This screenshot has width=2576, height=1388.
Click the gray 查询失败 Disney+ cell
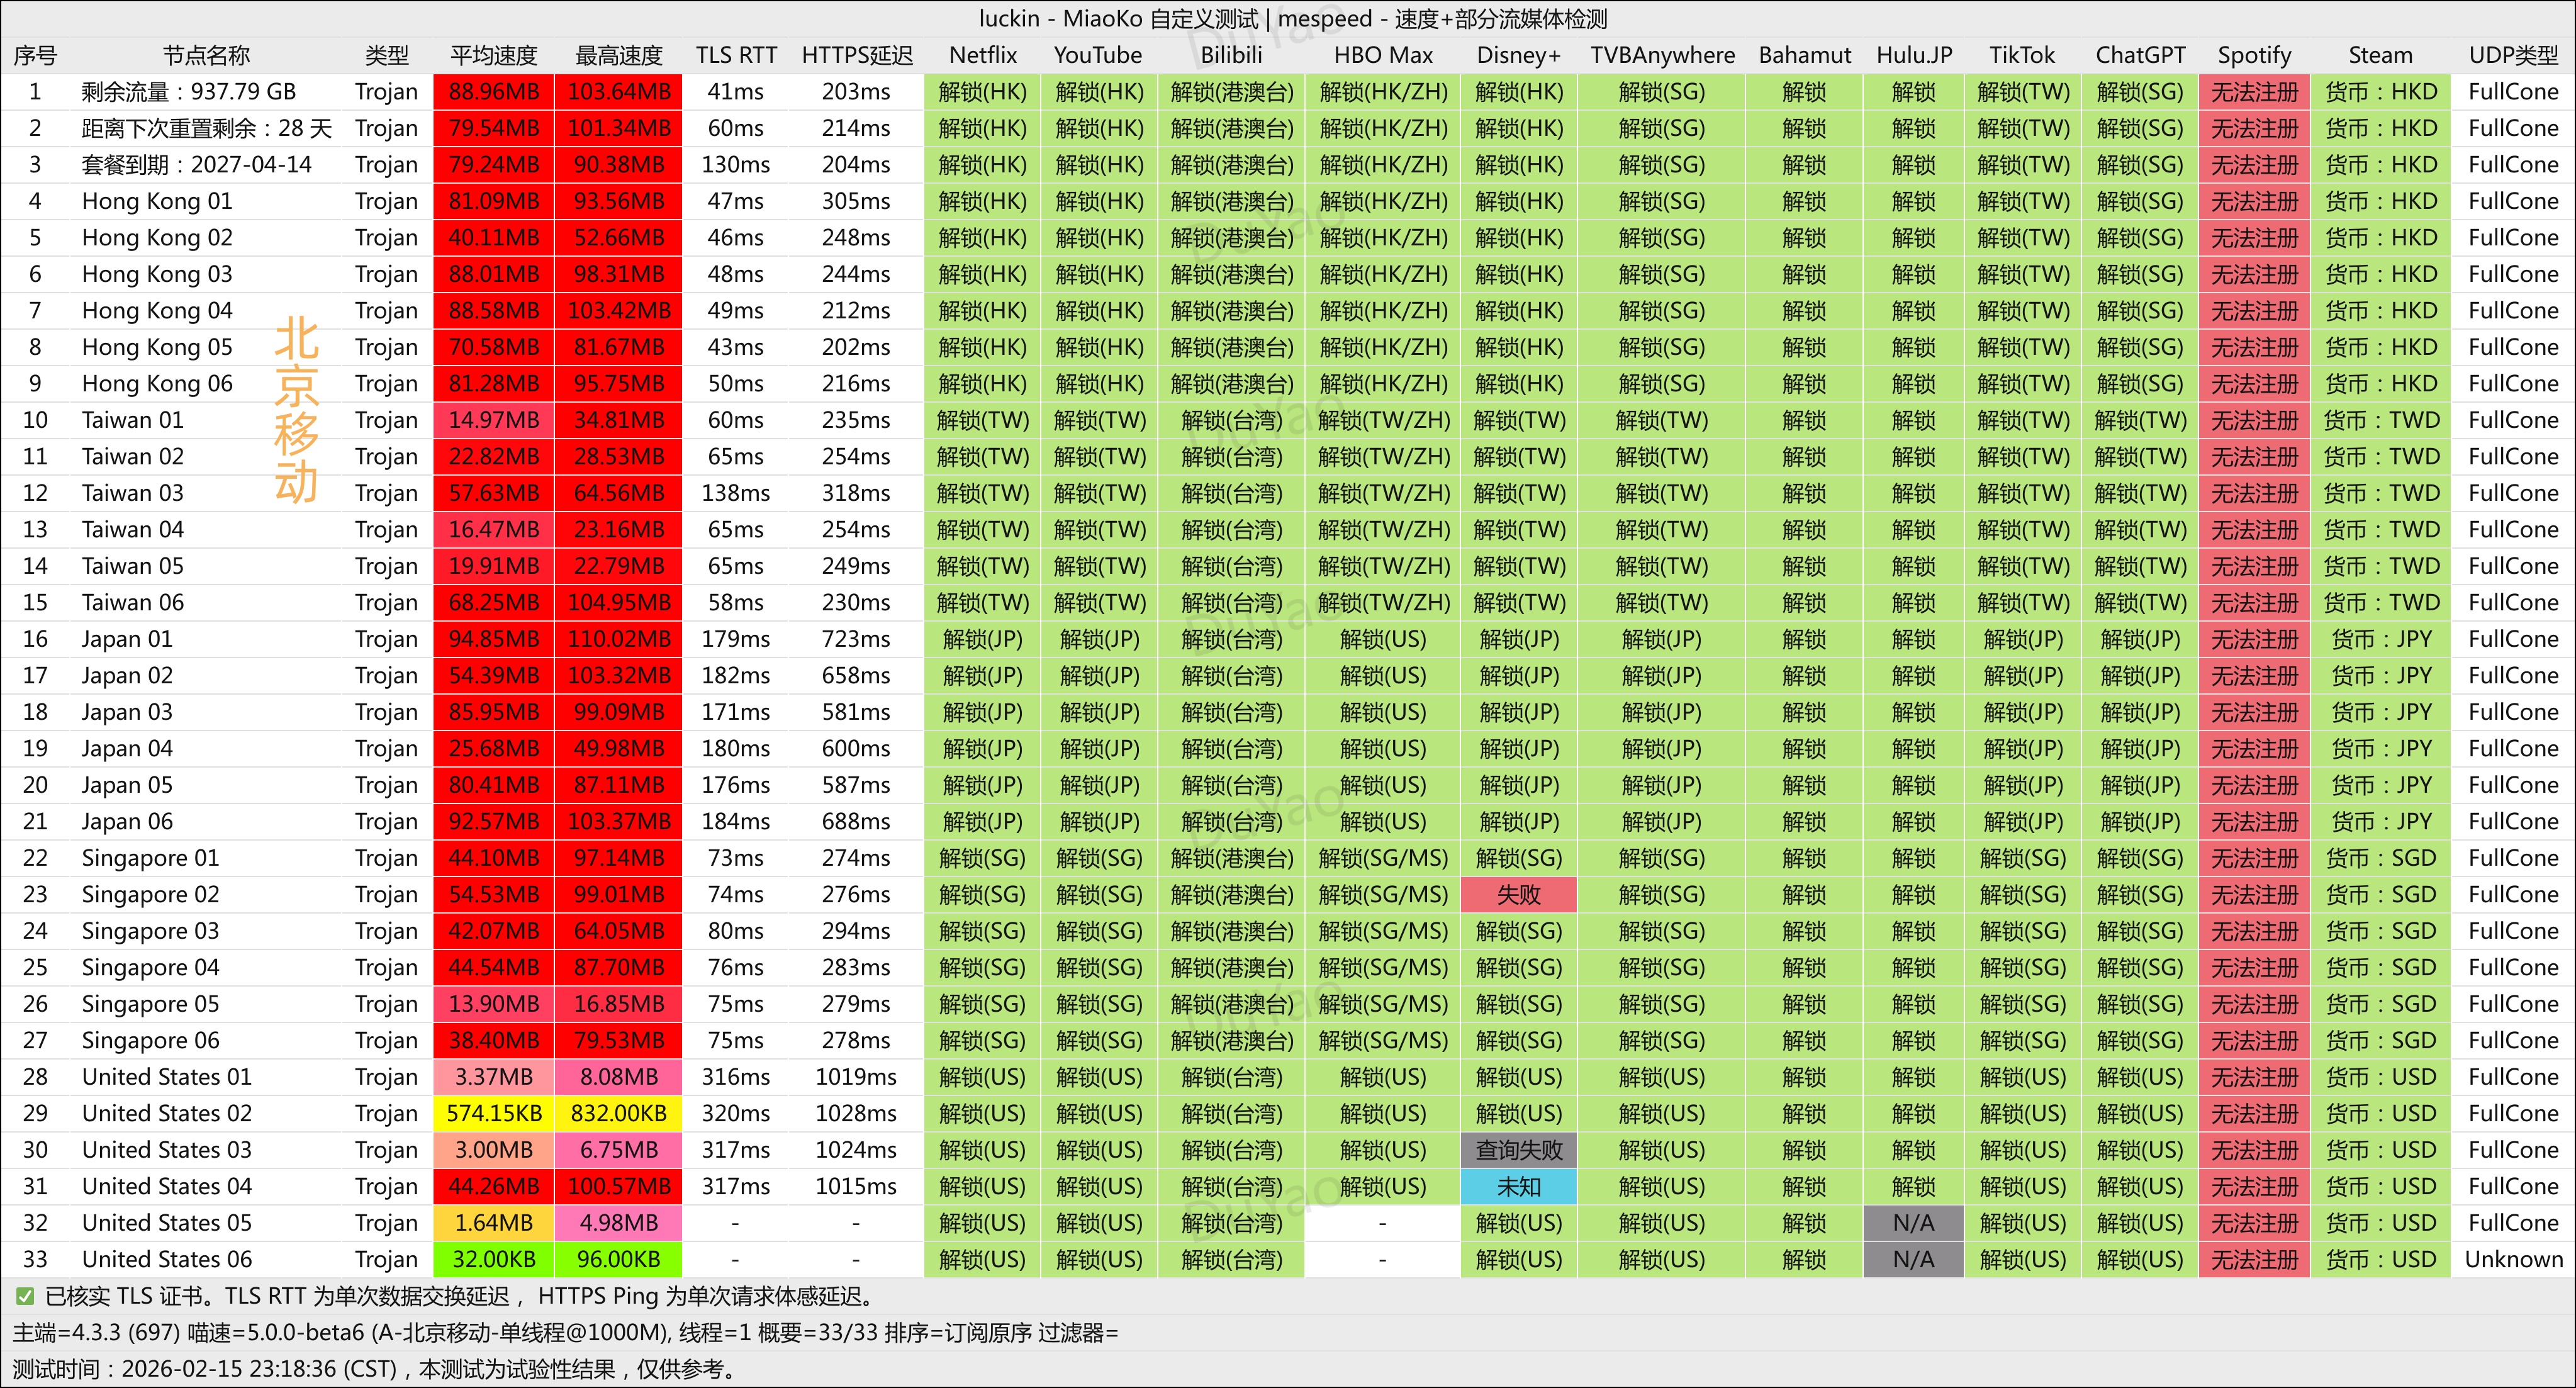(1518, 1150)
